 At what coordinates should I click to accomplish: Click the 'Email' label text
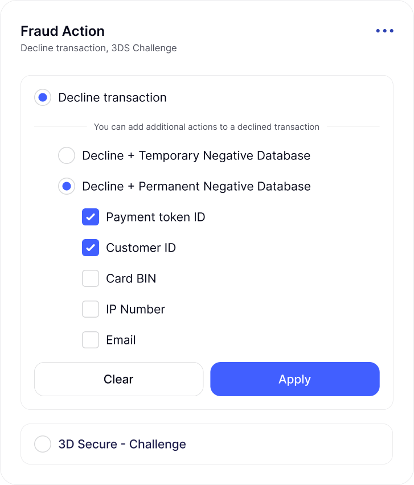click(121, 340)
